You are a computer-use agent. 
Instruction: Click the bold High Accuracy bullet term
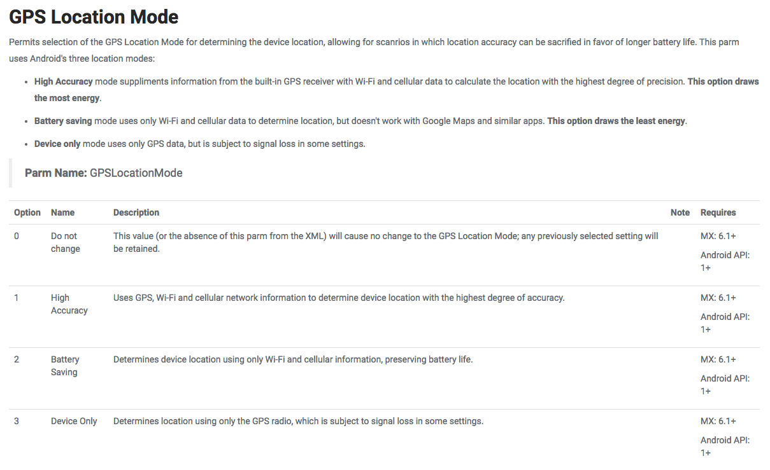coord(64,81)
